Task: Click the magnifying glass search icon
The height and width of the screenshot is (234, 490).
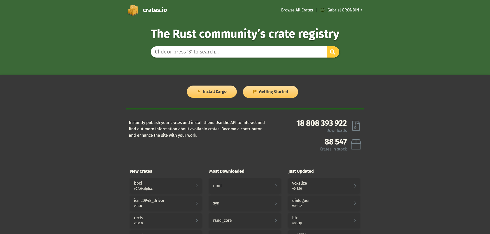Action: [x=333, y=52]
